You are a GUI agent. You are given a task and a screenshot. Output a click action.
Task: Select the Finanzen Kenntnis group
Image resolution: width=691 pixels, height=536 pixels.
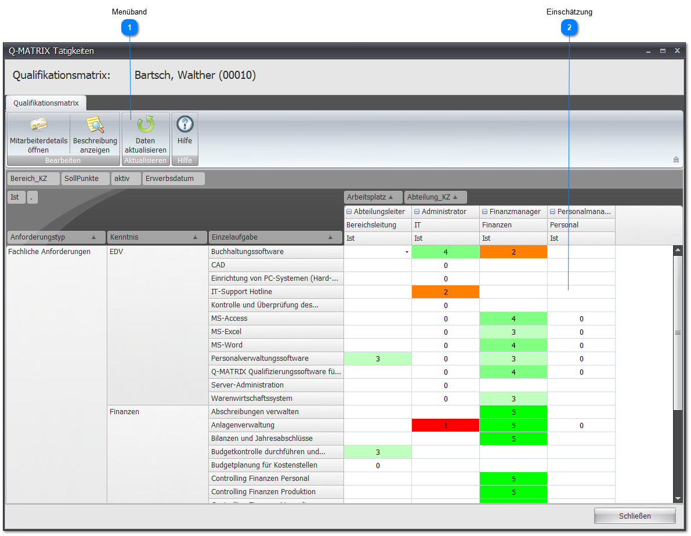158,454
